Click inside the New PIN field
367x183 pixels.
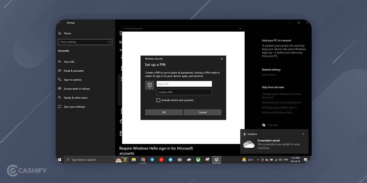pyautogui.click(x=184, y=84)
